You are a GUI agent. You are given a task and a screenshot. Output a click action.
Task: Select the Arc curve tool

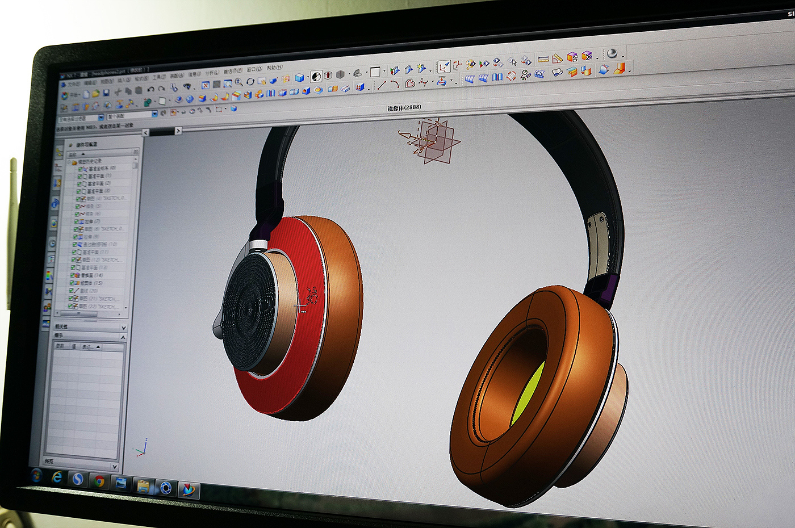pos(395,84)
